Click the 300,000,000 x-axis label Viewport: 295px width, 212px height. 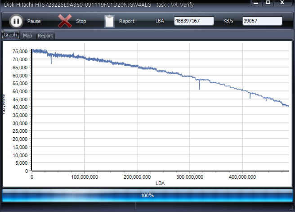190,177
